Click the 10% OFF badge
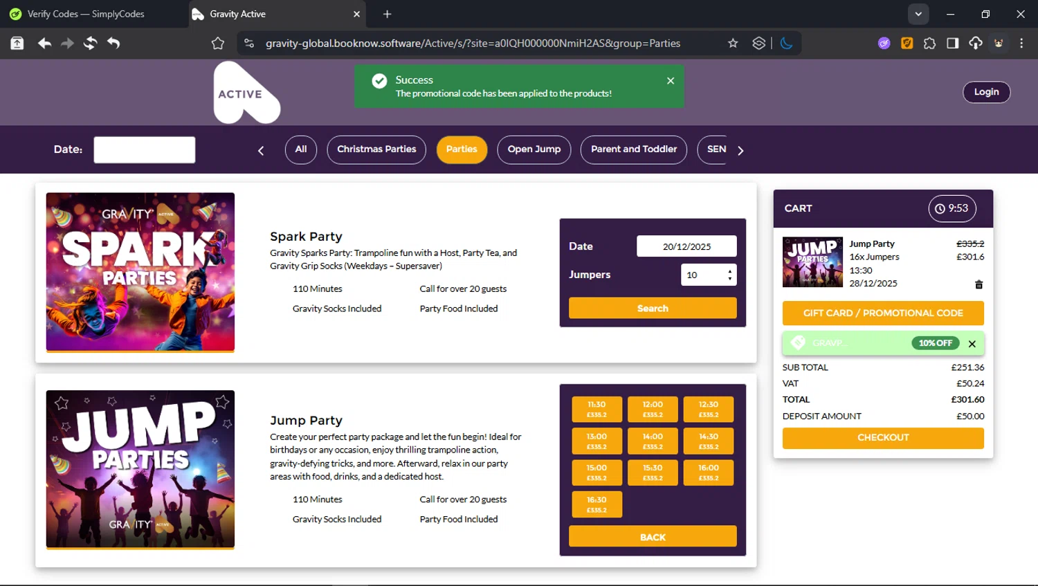1038x586 pixels. [936, 343]
